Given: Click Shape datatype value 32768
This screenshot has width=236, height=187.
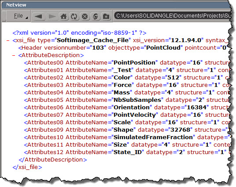Looking at the screenshot, I should tap(180, 130).
